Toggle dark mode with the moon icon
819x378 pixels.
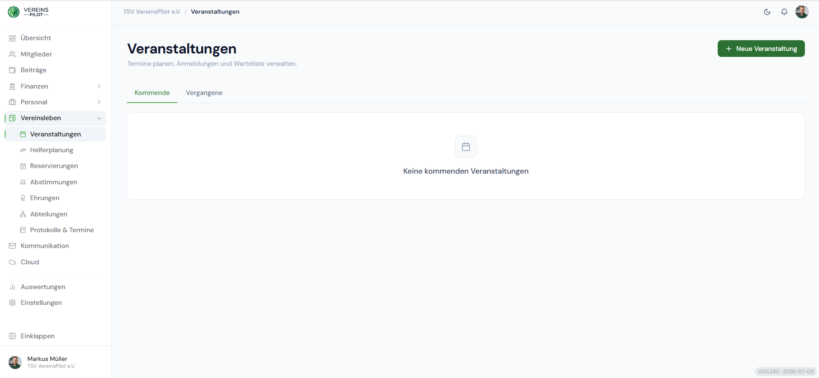pos(767,12)
